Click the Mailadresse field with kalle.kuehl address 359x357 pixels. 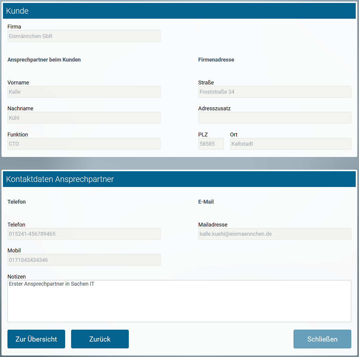[275, 234]
